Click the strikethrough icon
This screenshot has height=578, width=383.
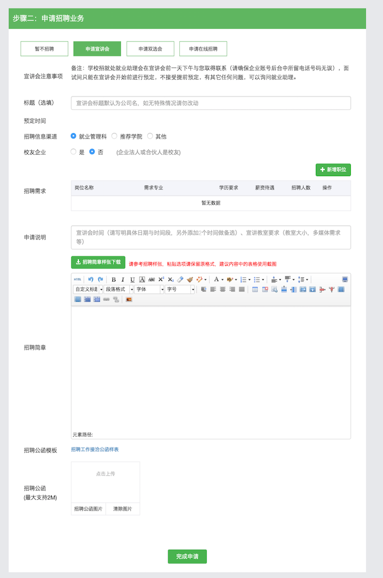[151, 279]
